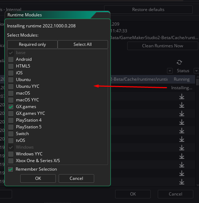Click the 'Select Modules:' label
Image resolution: width=199 pixels, height=203 pixels.
pos(23,35)
